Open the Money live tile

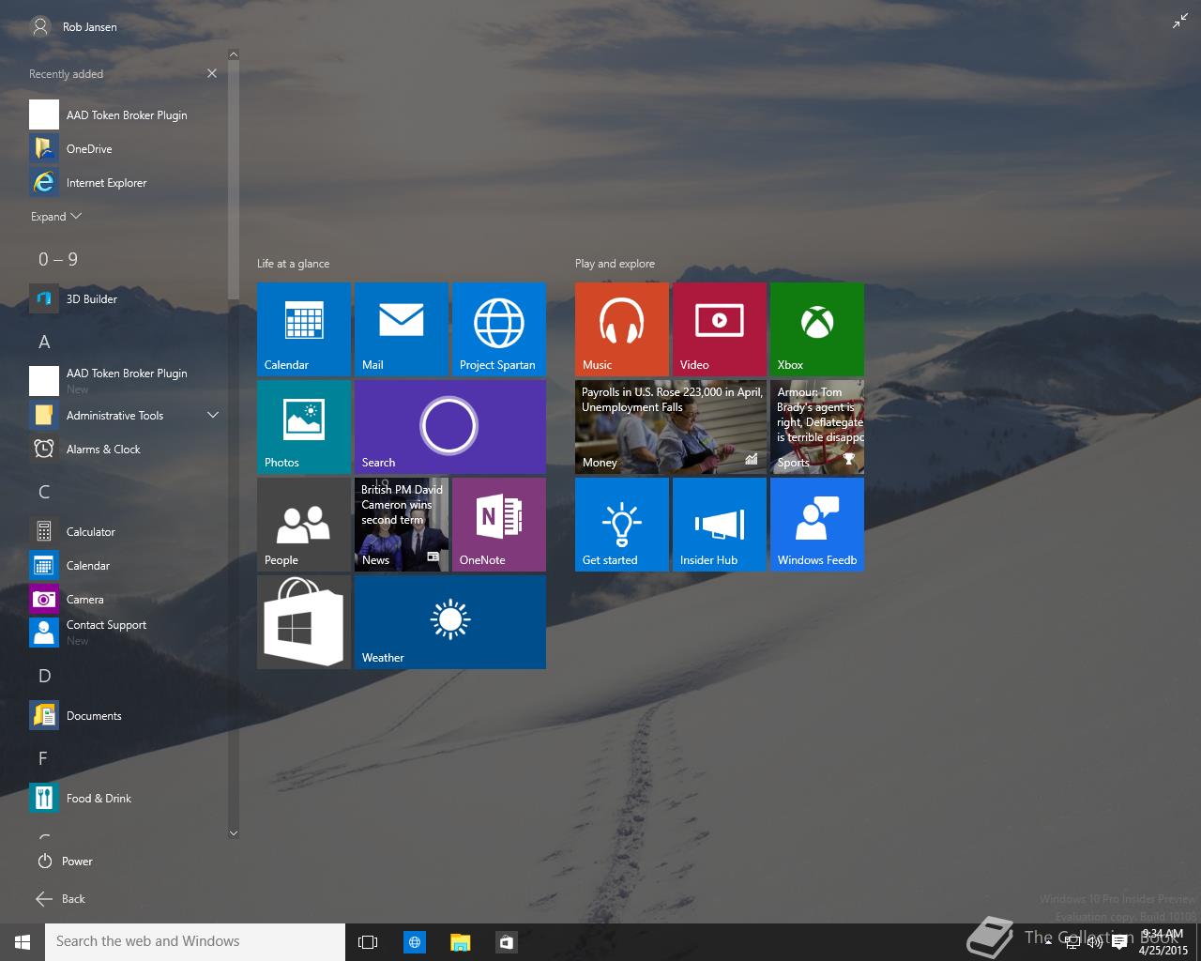pos(671,427)
